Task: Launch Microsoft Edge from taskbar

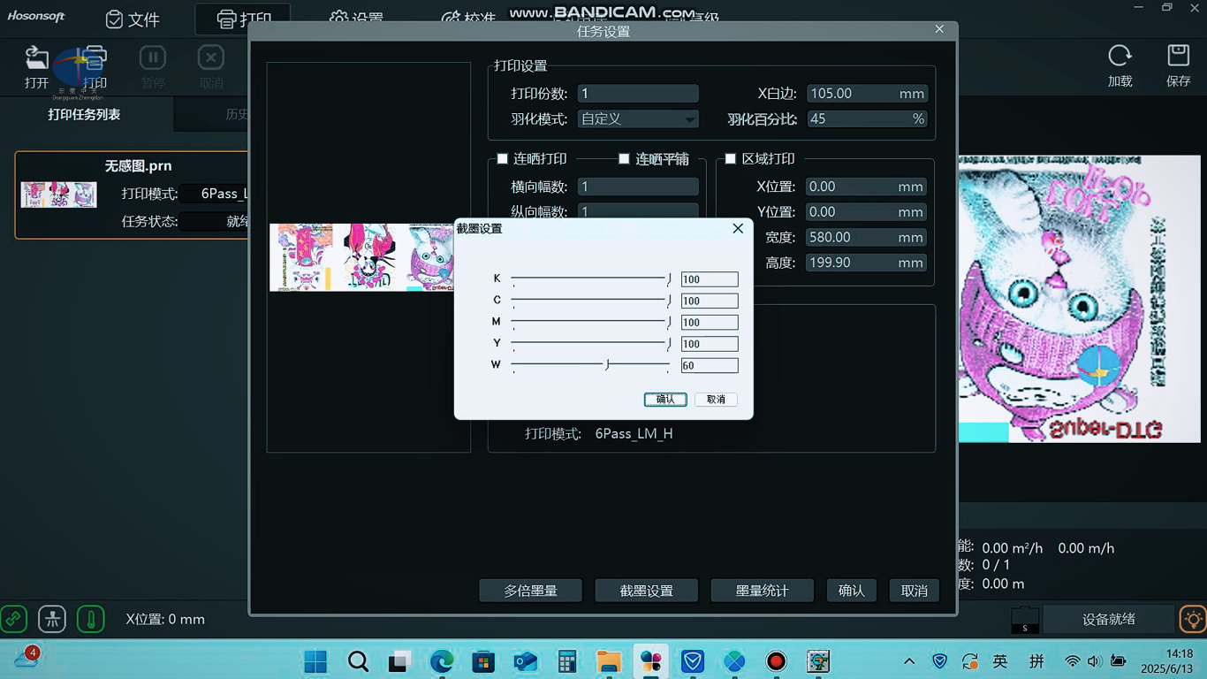Action: [x=442, y=661]
